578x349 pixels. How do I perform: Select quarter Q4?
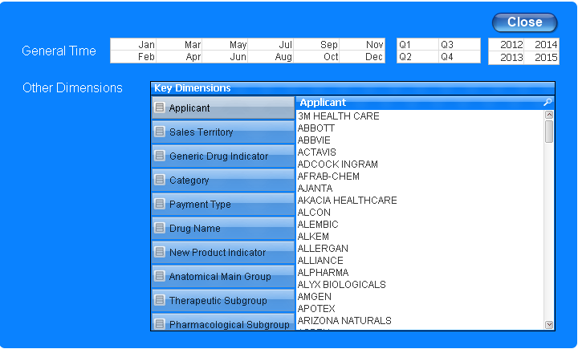tap(460, 57)
